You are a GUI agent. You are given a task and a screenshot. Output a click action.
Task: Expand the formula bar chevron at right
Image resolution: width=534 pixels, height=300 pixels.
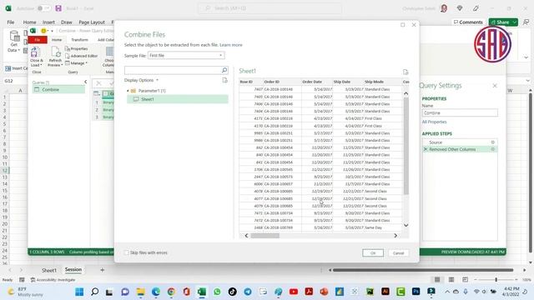point(528,81)
